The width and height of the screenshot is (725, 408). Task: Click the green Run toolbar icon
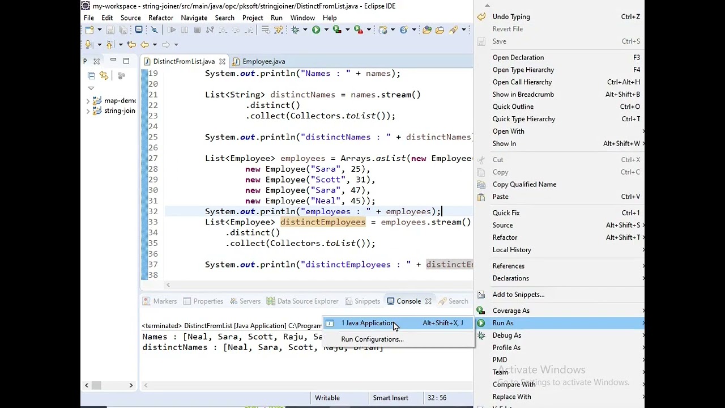(x=316, y=29)
